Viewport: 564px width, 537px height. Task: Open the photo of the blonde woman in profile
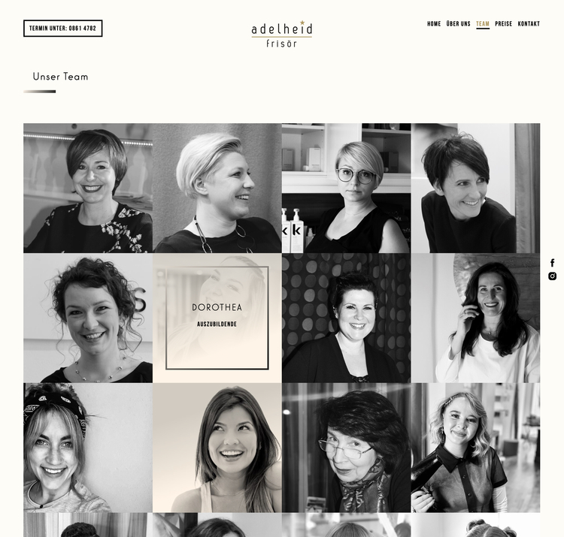(x=217, y=189)
